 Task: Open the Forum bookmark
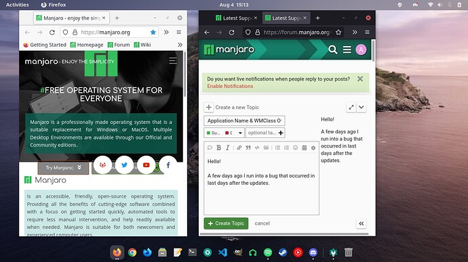point(119,45)
